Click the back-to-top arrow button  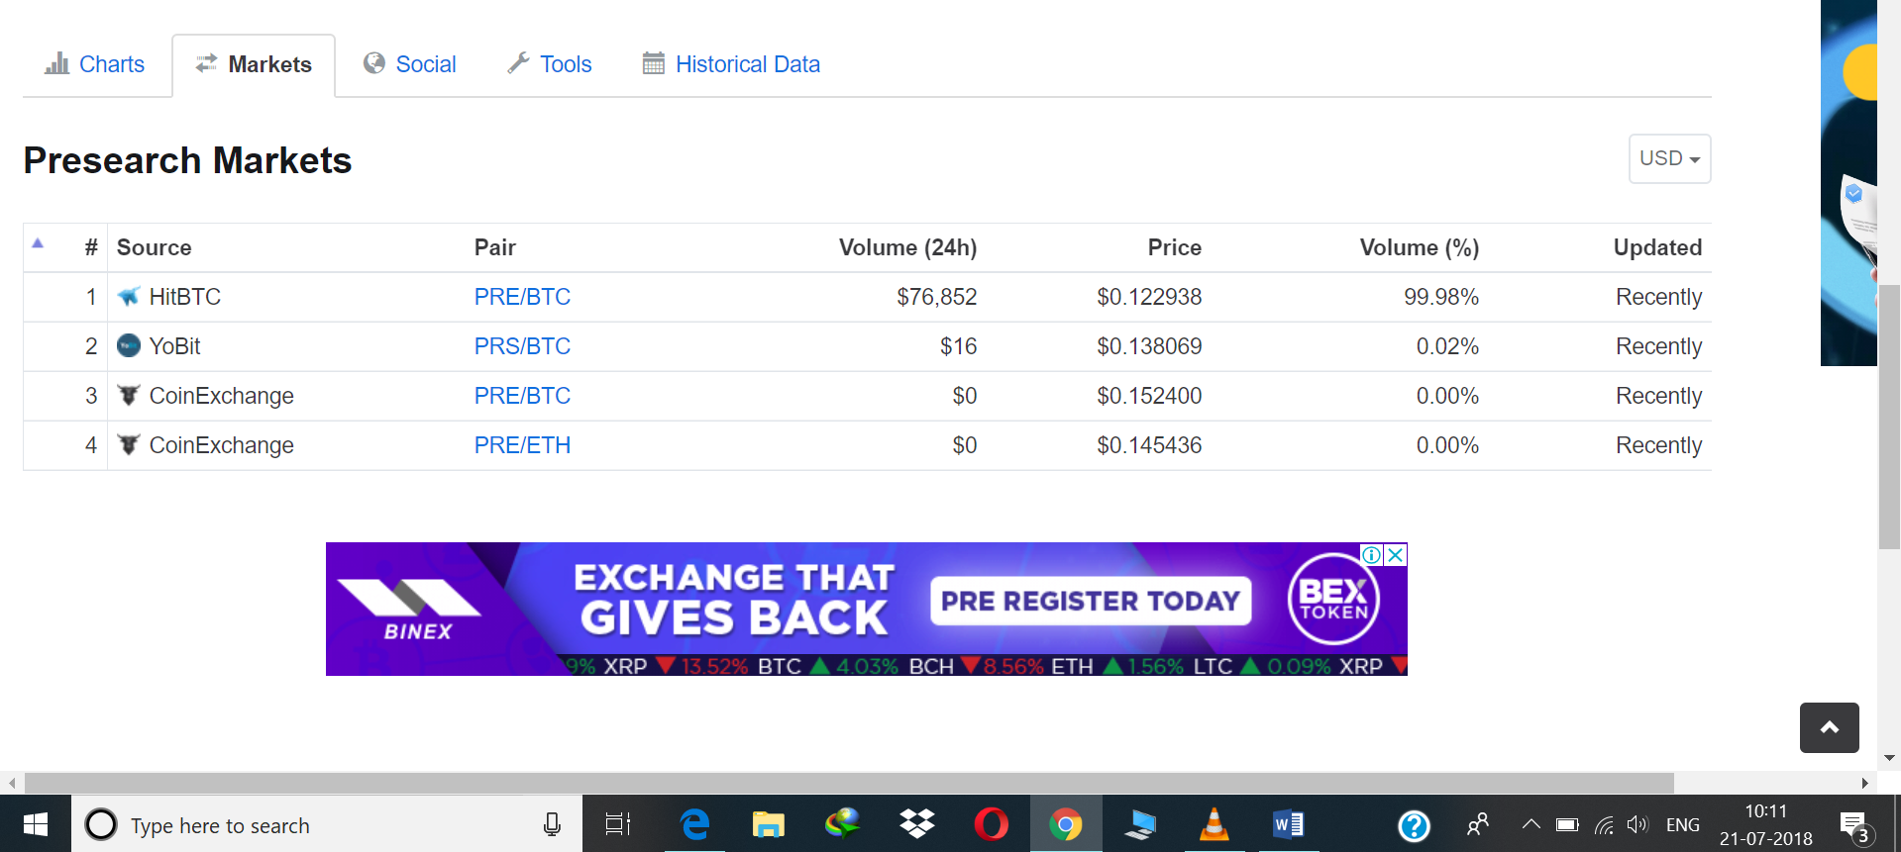coord(1829,727)
